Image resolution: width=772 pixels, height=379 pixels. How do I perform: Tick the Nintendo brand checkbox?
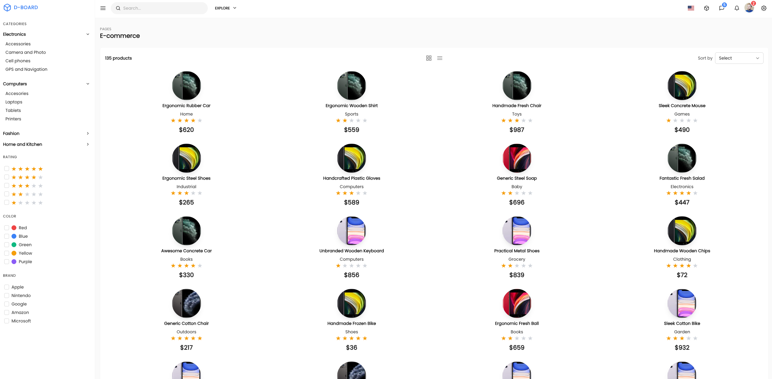click(7, 296)
